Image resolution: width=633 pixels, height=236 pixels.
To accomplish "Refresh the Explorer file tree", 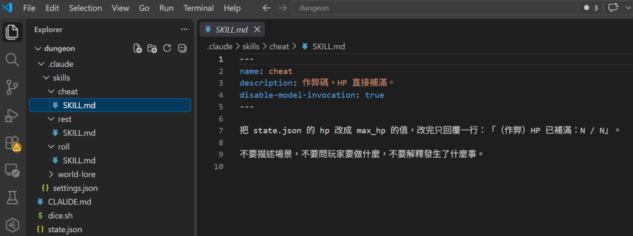I will (167, 48).
